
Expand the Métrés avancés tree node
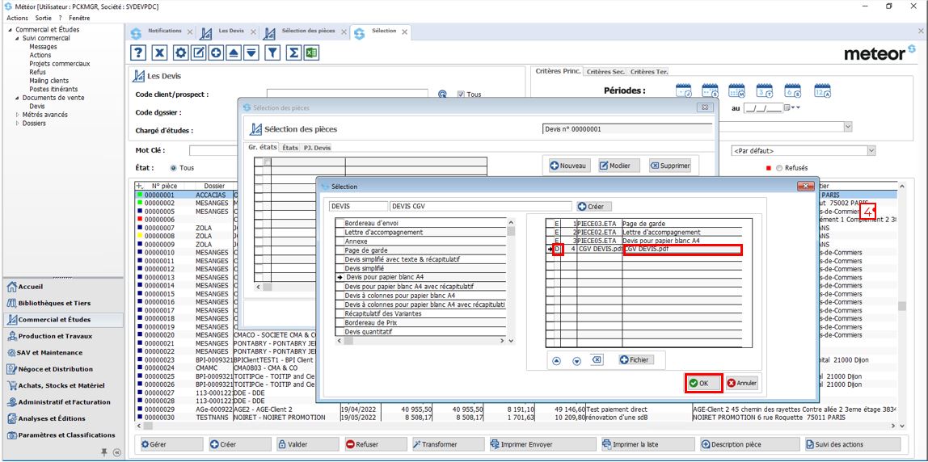(18, 115)
